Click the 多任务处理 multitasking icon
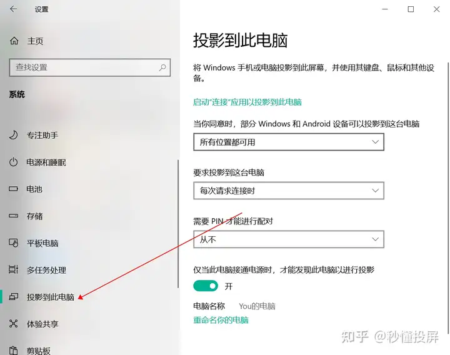 (x=14, y=270)
